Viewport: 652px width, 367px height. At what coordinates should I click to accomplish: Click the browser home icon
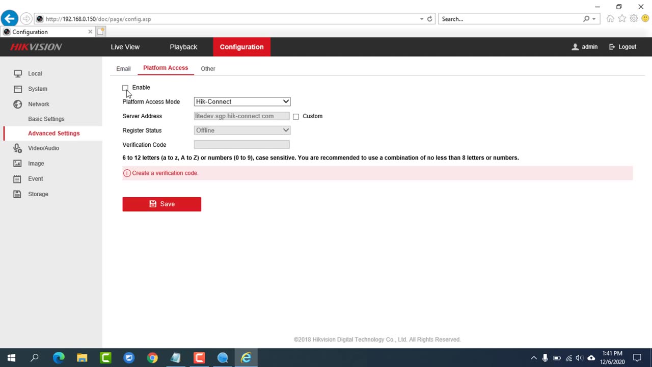coord(610,19)
